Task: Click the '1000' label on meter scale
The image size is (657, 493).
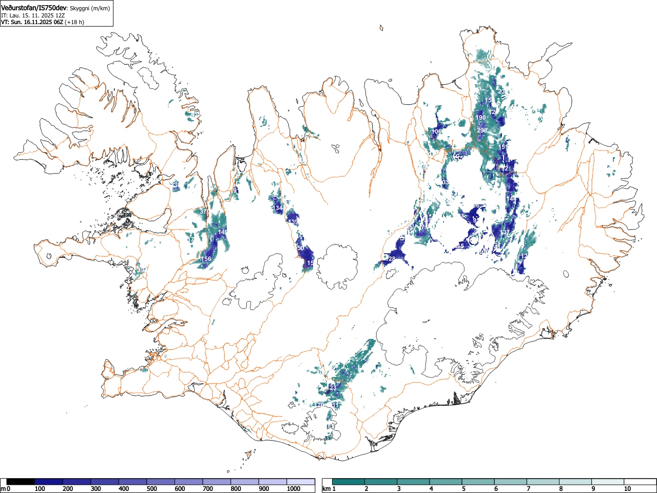Action: [x=293, y=489]
